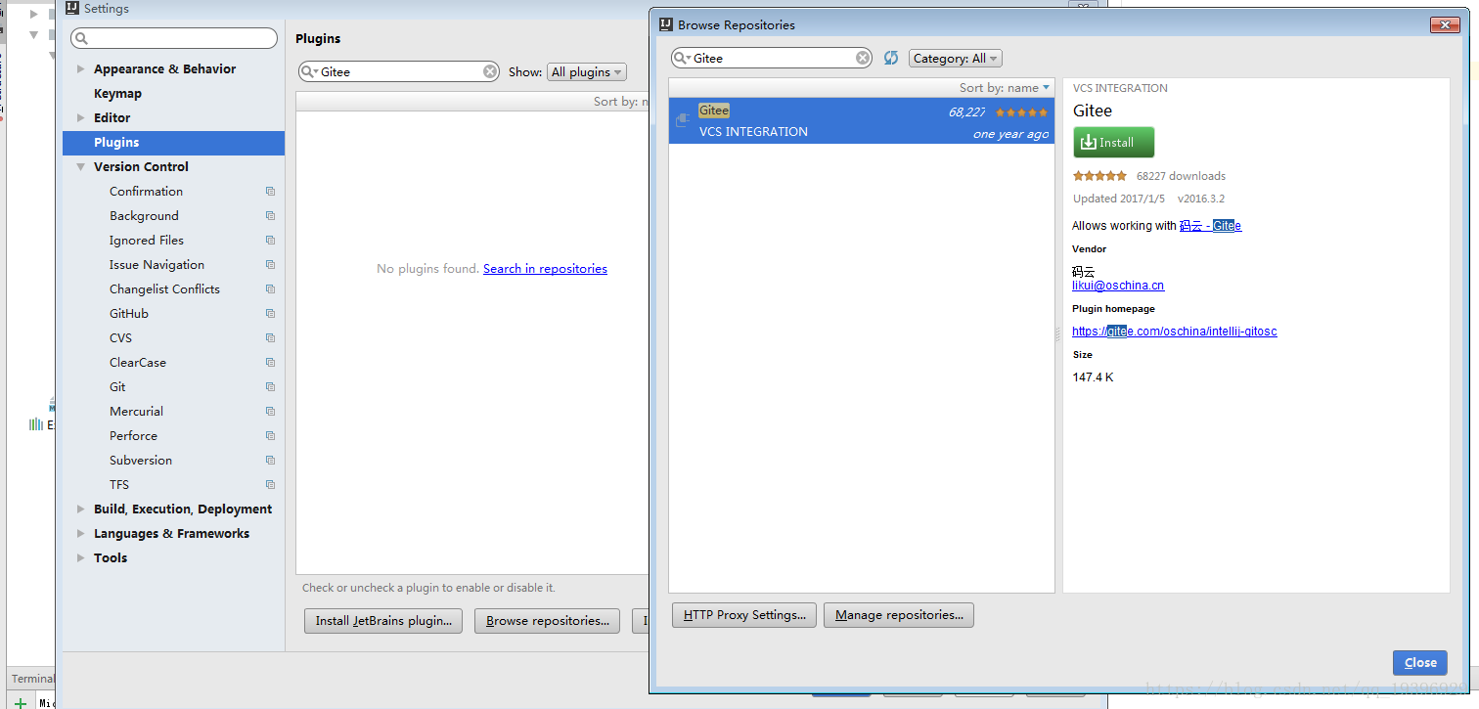The height and width of the screenshot is (709, 1479).
Task: Click the per-project icon beside CVS
Action: click(270, 338)
